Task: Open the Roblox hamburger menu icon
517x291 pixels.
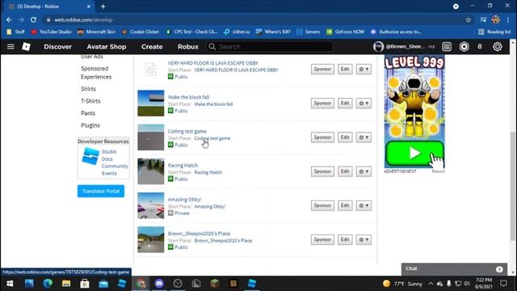Action: [x=11, y=47]
